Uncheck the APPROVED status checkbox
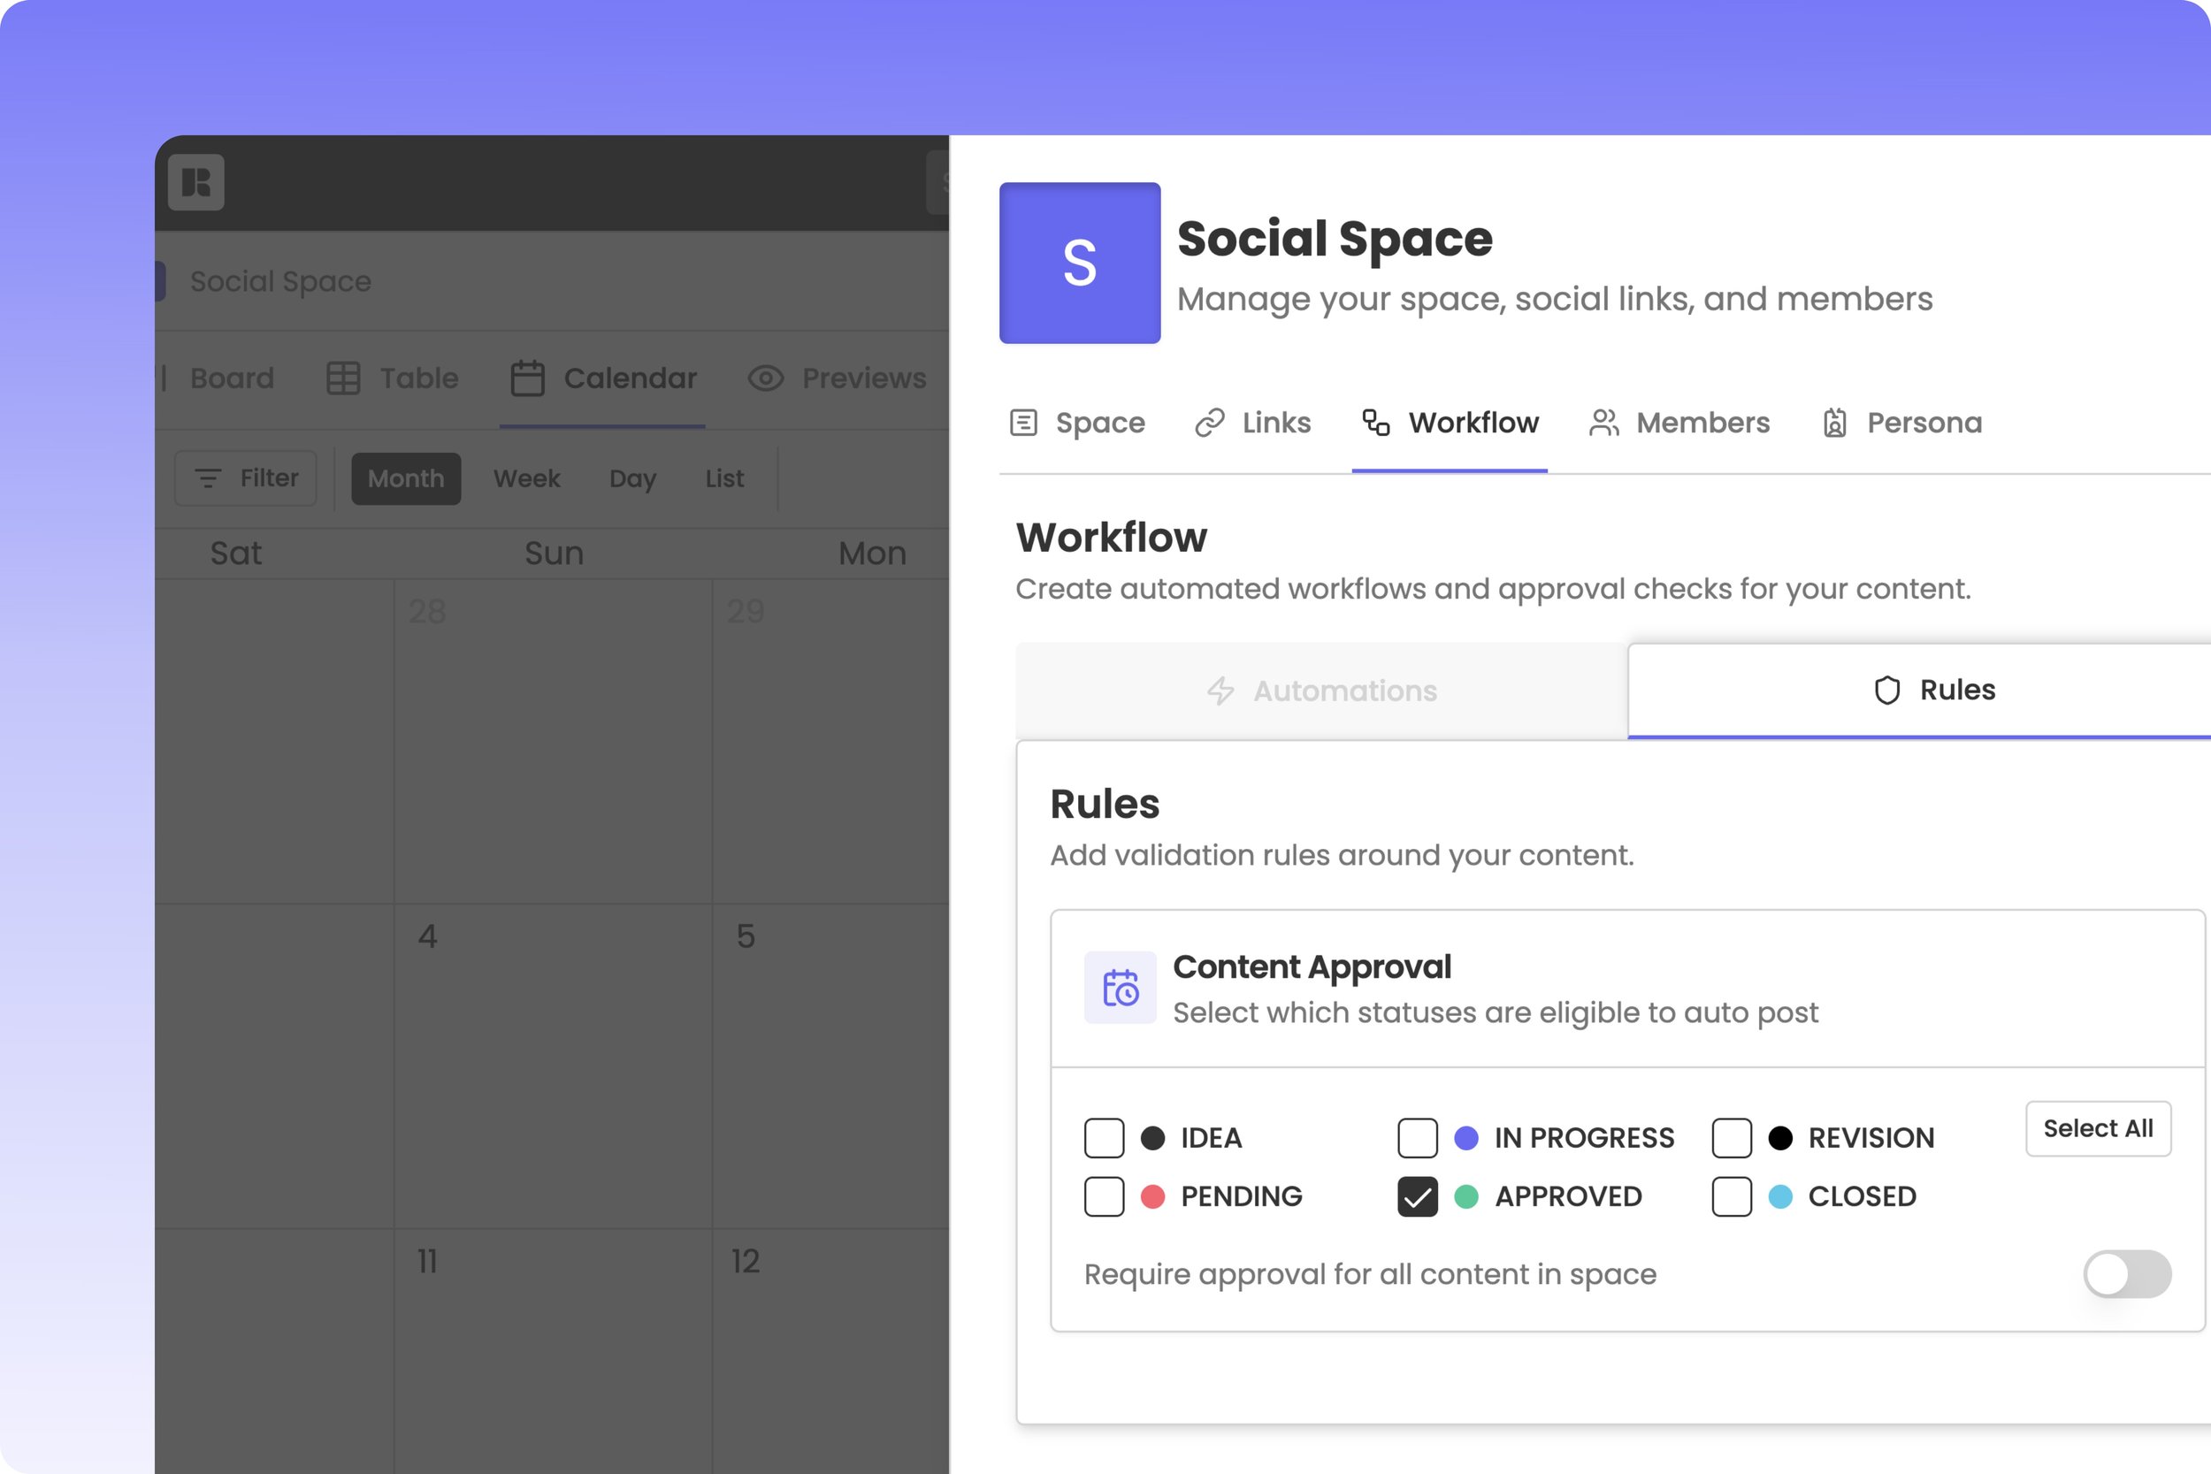2211x1474 pixels. (1417, 1196)
